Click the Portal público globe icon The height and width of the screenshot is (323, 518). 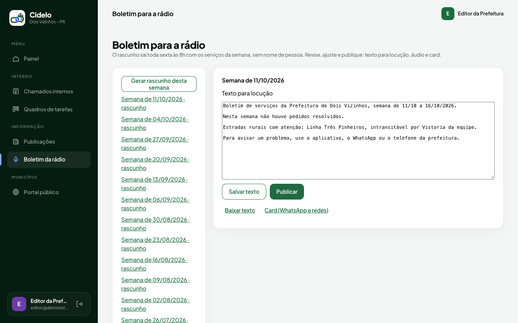point(16,192)
